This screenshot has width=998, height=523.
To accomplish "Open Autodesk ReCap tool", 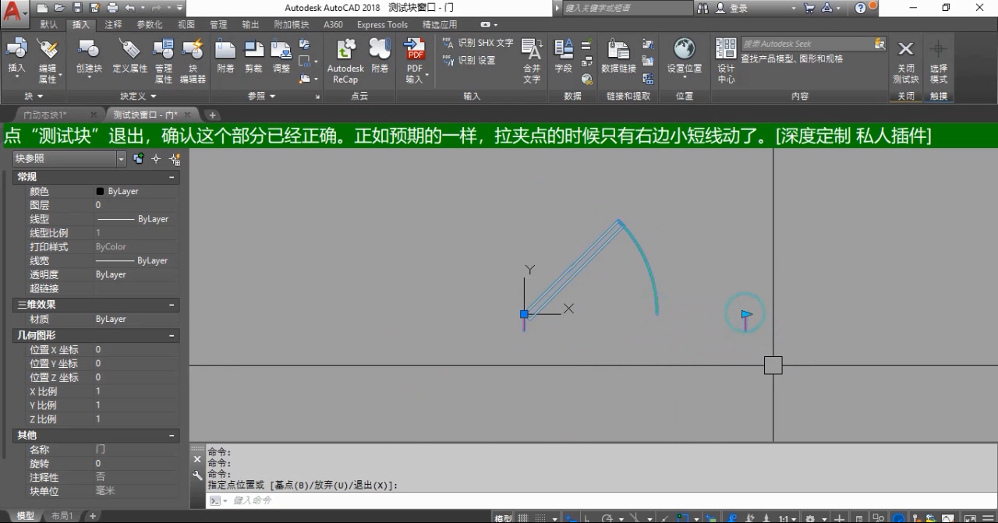I will coord(345,61).
